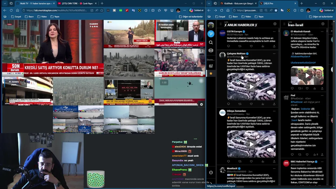
Task: Open more options on CGTN Europe post
Action: [274, 31]
